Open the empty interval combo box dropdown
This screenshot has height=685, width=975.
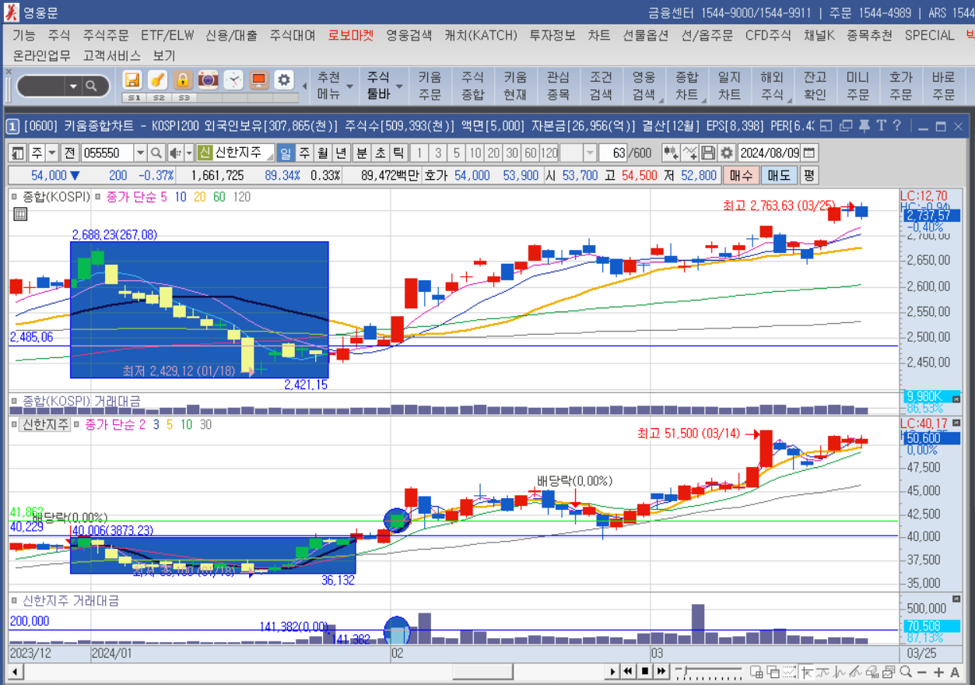(590, 153)
